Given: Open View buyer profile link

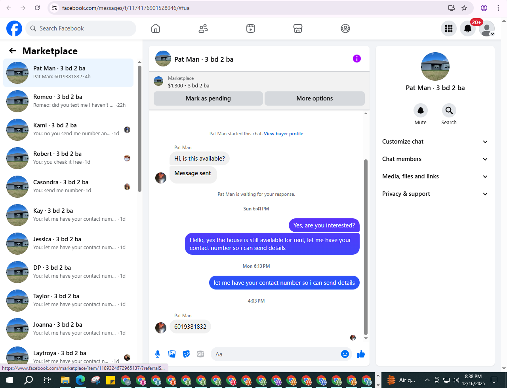Looking at the screenshot, I should (x=284, y=134).
